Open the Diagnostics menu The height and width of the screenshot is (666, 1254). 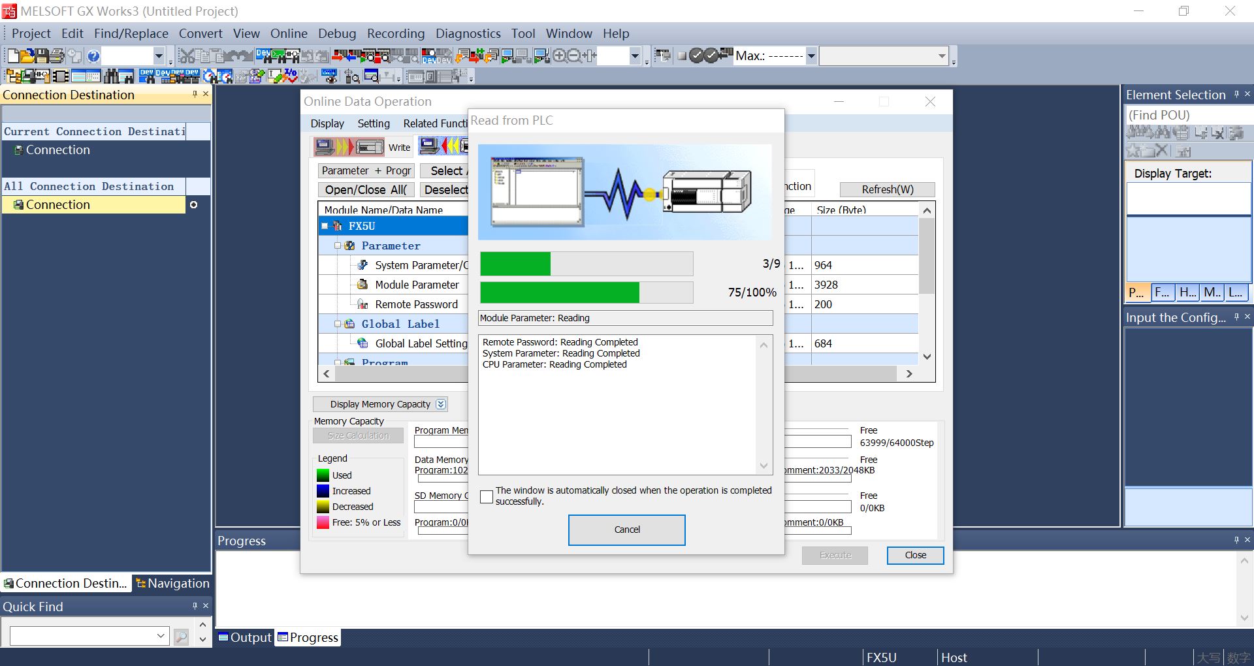(468, 33)
